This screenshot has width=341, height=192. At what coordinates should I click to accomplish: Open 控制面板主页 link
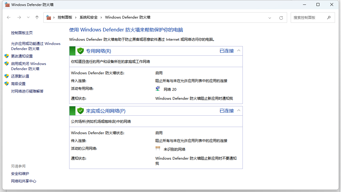22,33
